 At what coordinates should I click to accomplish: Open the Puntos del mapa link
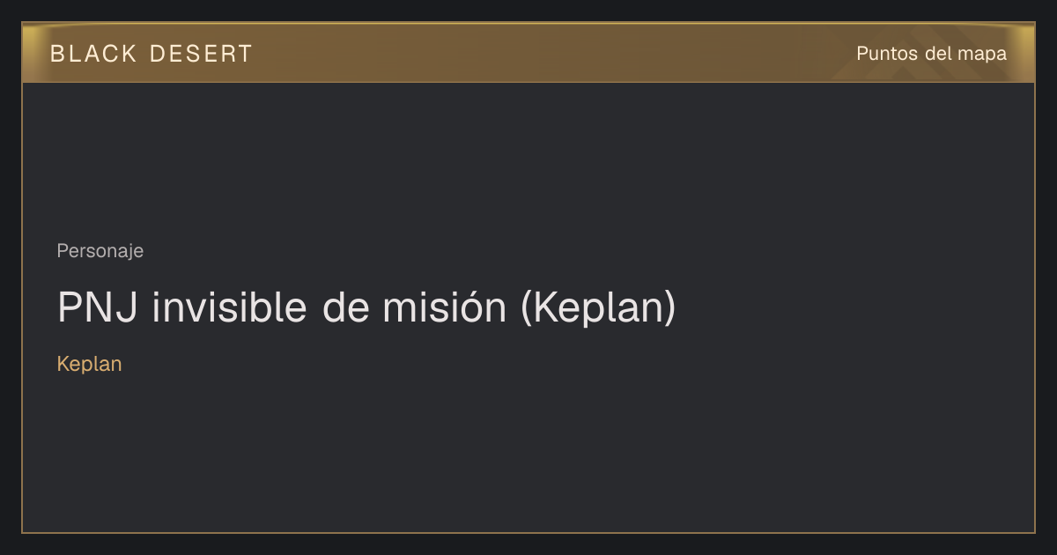pyautogui.click(x=931, y=54)
